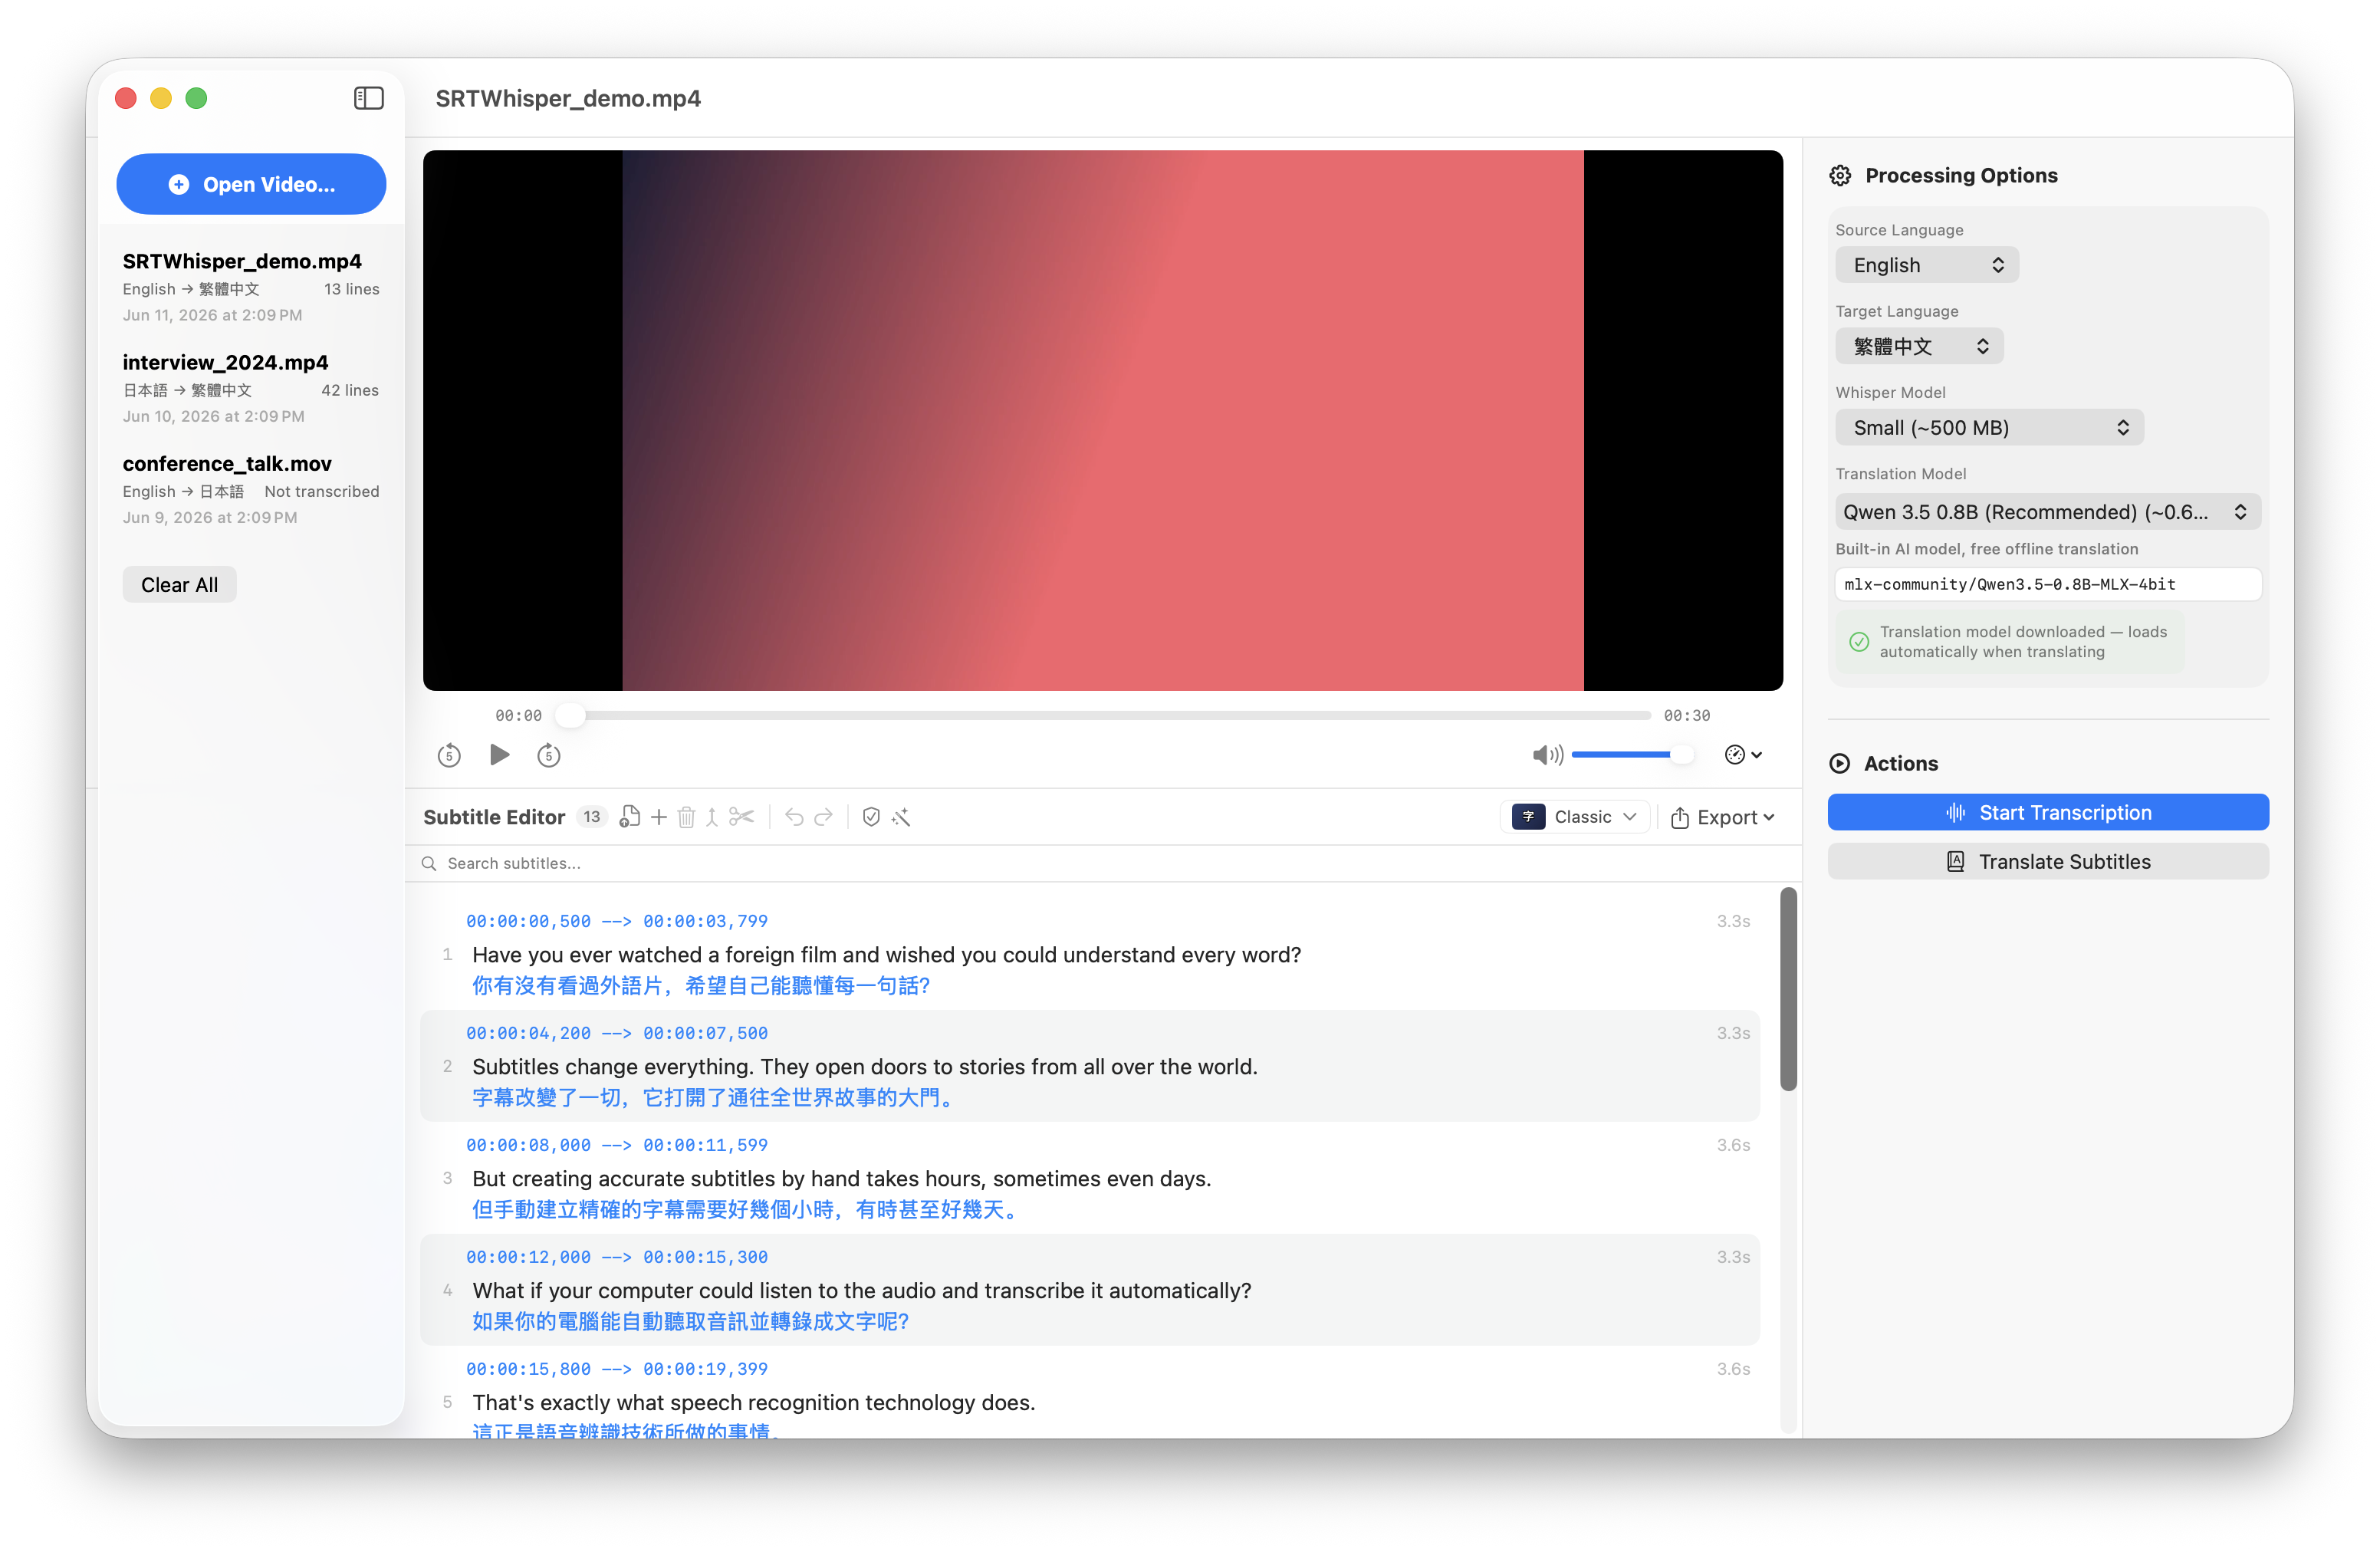Select interview_2024.mp4 in history list

click(x=251, y=388)
